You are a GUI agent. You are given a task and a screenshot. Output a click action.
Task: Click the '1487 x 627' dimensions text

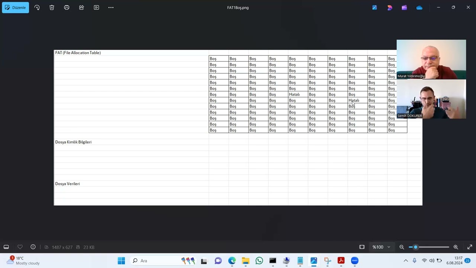tap(62, 247)
